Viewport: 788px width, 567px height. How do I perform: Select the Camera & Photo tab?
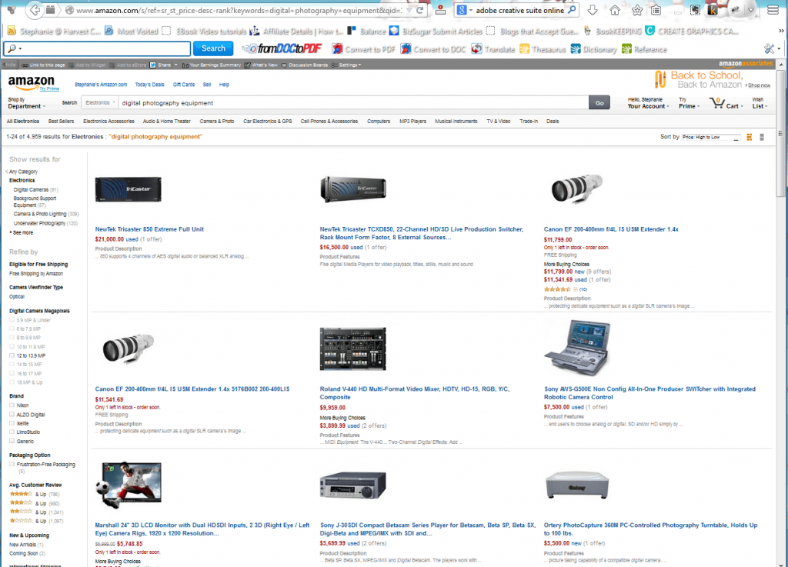point(216,121)
